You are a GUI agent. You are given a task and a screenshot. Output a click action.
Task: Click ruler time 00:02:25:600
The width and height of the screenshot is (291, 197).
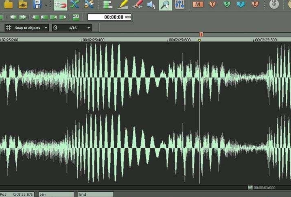[180, 40]
